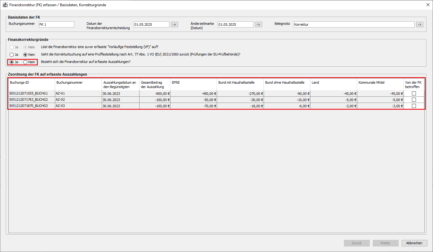Open date picker arrow for Finanzkorrekturentscheidung date

pyautogui.click(x=174, y=24)
